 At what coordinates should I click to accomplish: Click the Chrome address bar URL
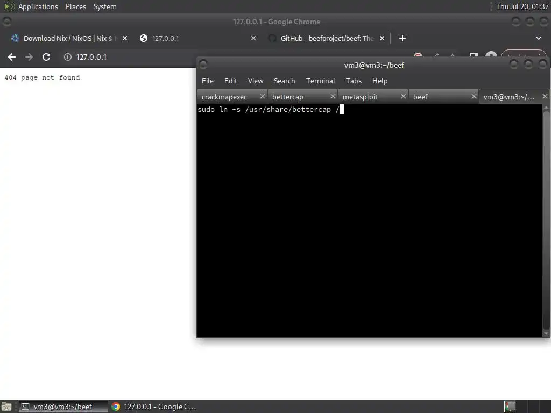pyautogui.click(x=91, y=57)
